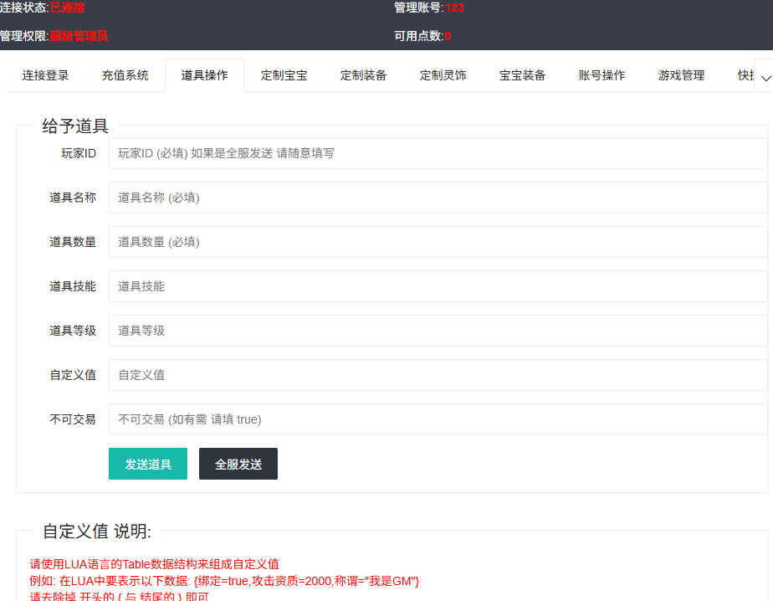Switch to the 定制灵饰 tab

tap(443, 75)
